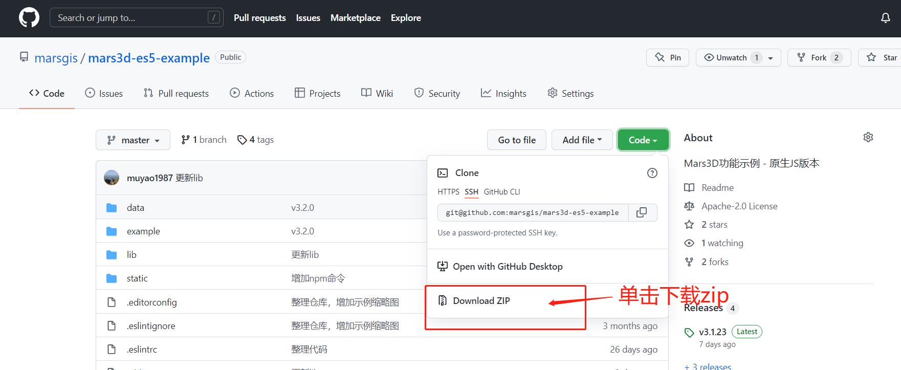Open the lib folder icon
This screenshot has height=370, width=901.
click(112, 255)
